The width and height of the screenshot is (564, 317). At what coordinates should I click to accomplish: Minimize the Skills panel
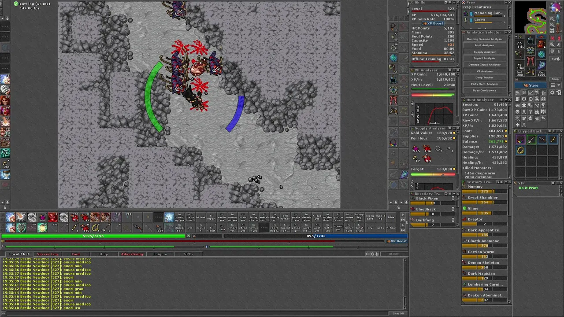point(454,3)
